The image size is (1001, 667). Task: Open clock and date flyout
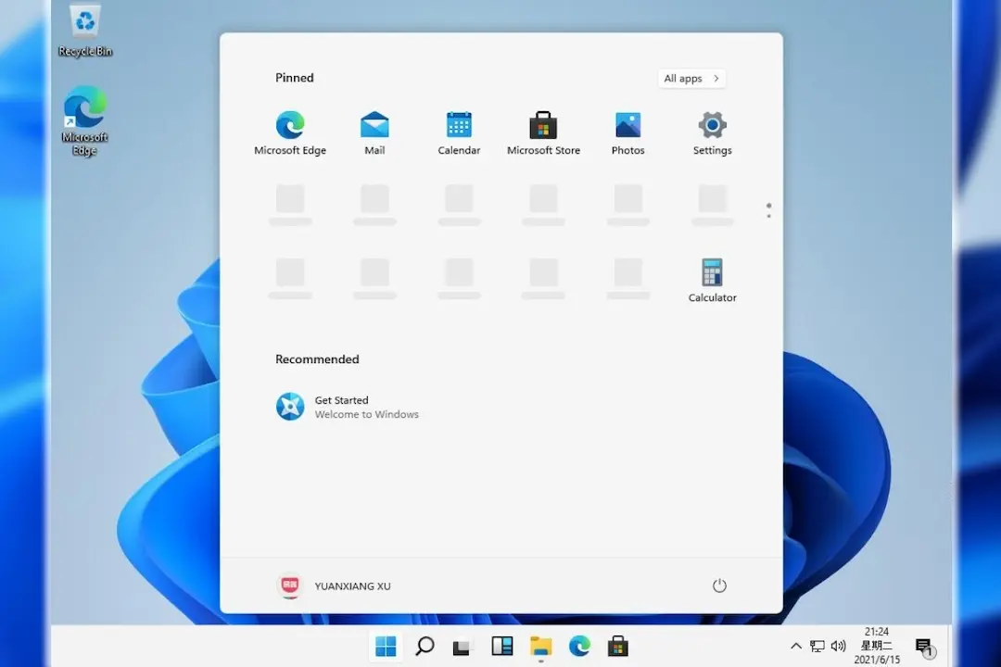877,646
